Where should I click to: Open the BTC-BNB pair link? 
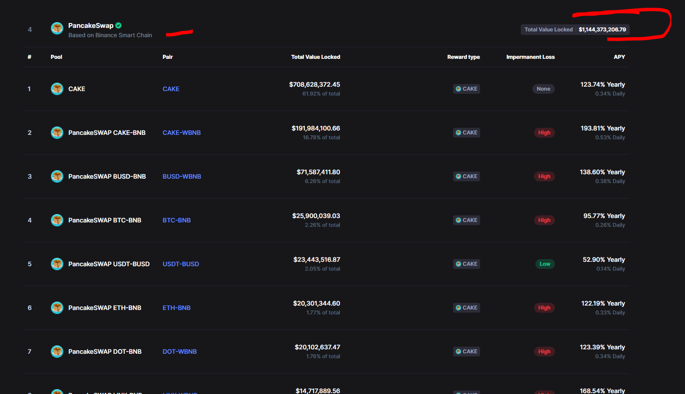tap(177, 220)
